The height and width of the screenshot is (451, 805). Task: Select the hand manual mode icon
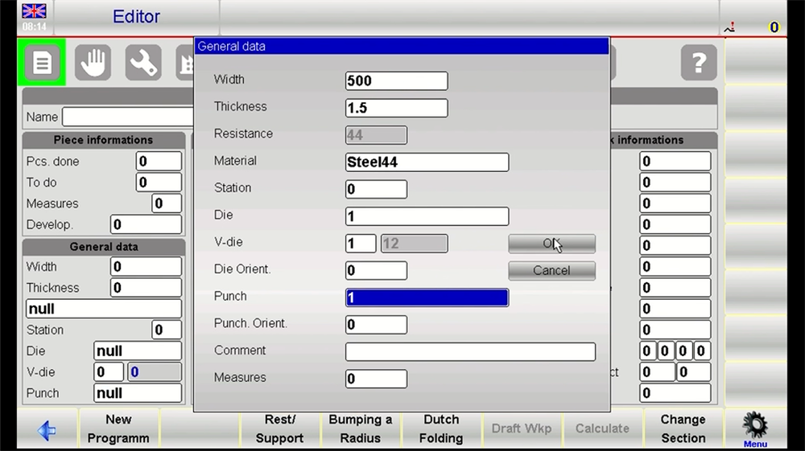(x=93, y=63)
